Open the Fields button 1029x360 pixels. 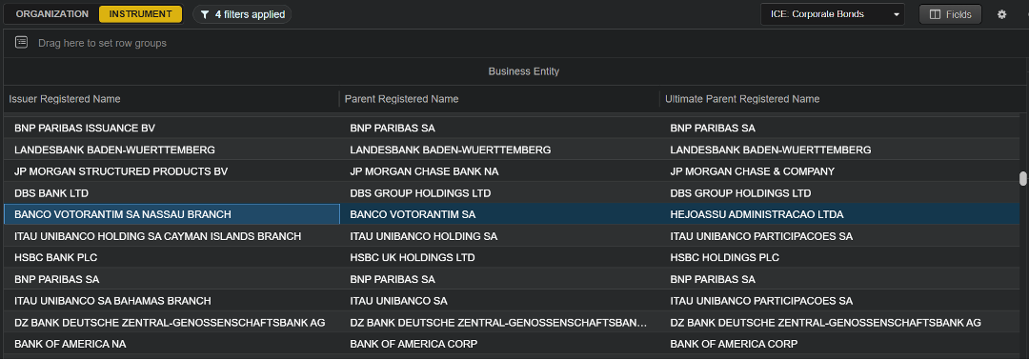pyautogui.click(x=950, y=14)
